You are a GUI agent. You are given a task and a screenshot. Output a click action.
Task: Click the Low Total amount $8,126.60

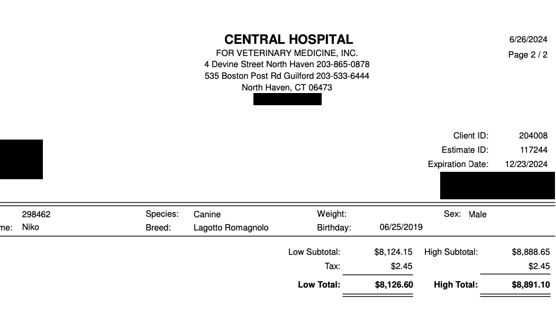pyautogui.click(x=394, y=284)
